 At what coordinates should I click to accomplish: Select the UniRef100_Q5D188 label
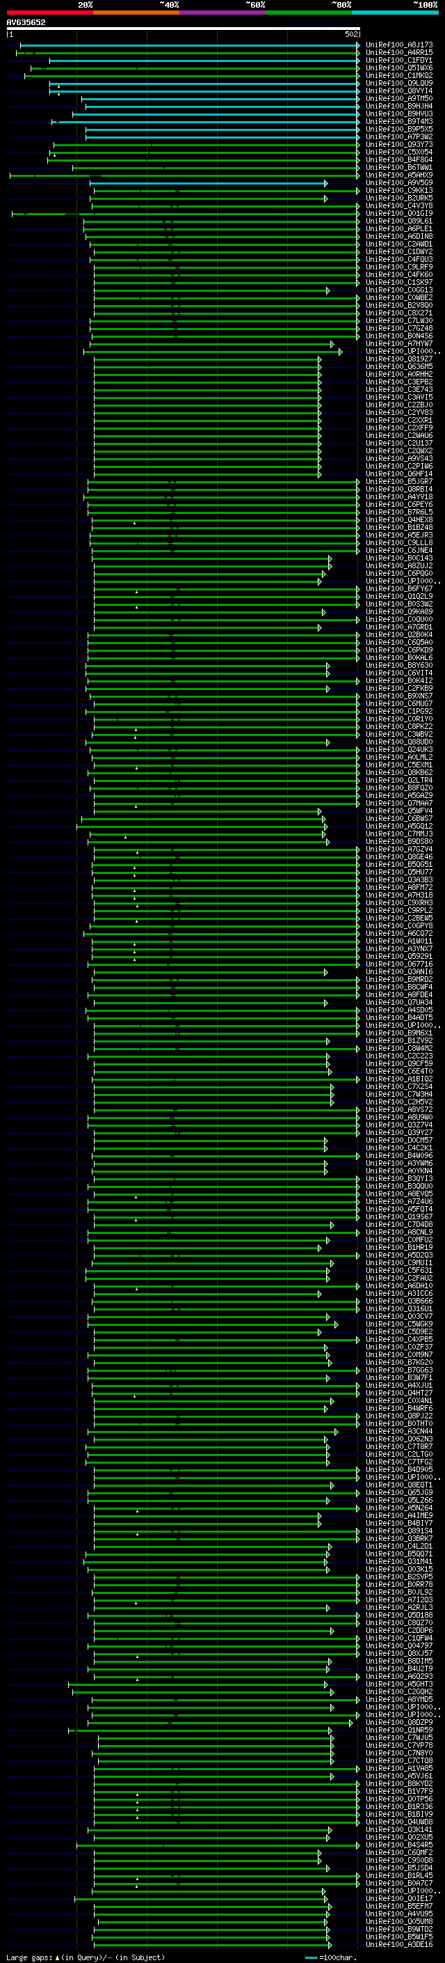(399, 1615)
